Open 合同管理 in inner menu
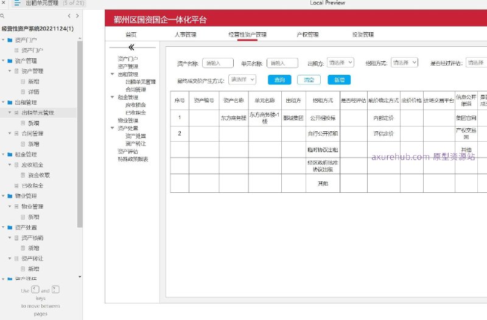The width and height of the screenshot is (487, 320). (x=136, y=89)
